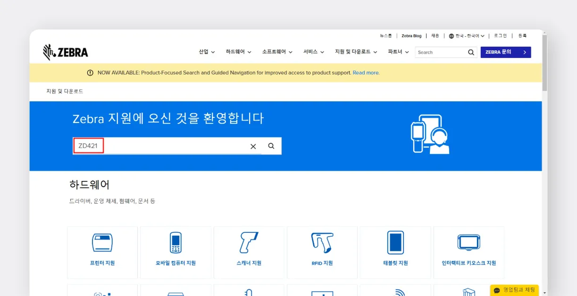
Task: Open scanner support (스캐너 지원) icon
Action: tap(249, 243)
